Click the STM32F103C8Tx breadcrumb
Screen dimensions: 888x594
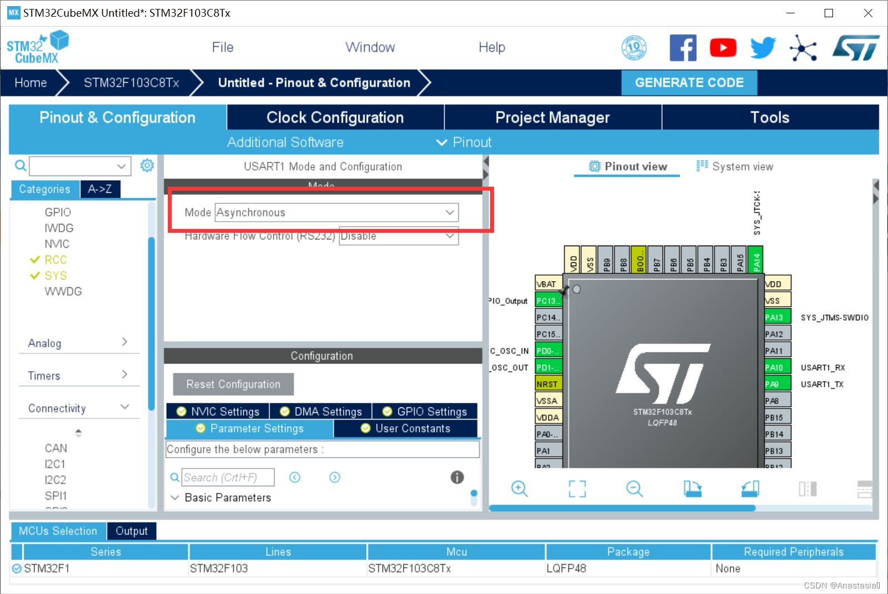pyautogui.click(x=131, y=83)
